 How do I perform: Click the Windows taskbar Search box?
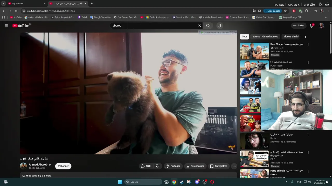143,182
